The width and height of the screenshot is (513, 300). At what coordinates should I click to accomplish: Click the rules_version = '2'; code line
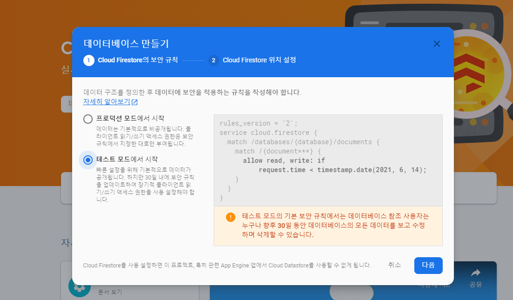[x=258, y=123]
